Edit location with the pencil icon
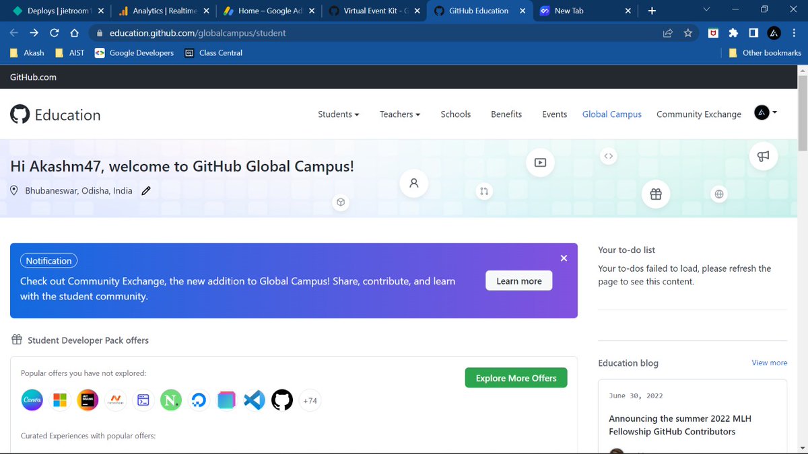The height and width of the screenshot is (454, 808). pyautogui.click(x=146, y=191)
